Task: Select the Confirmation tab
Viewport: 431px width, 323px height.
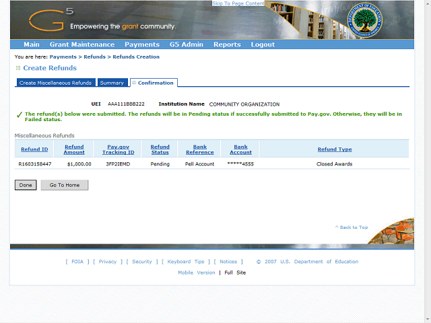Action: [154, 83]
